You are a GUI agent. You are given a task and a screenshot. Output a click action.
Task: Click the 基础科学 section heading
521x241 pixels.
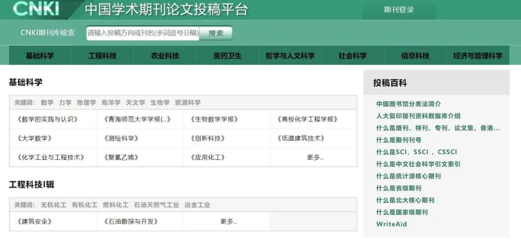click(x=26, y=82)
